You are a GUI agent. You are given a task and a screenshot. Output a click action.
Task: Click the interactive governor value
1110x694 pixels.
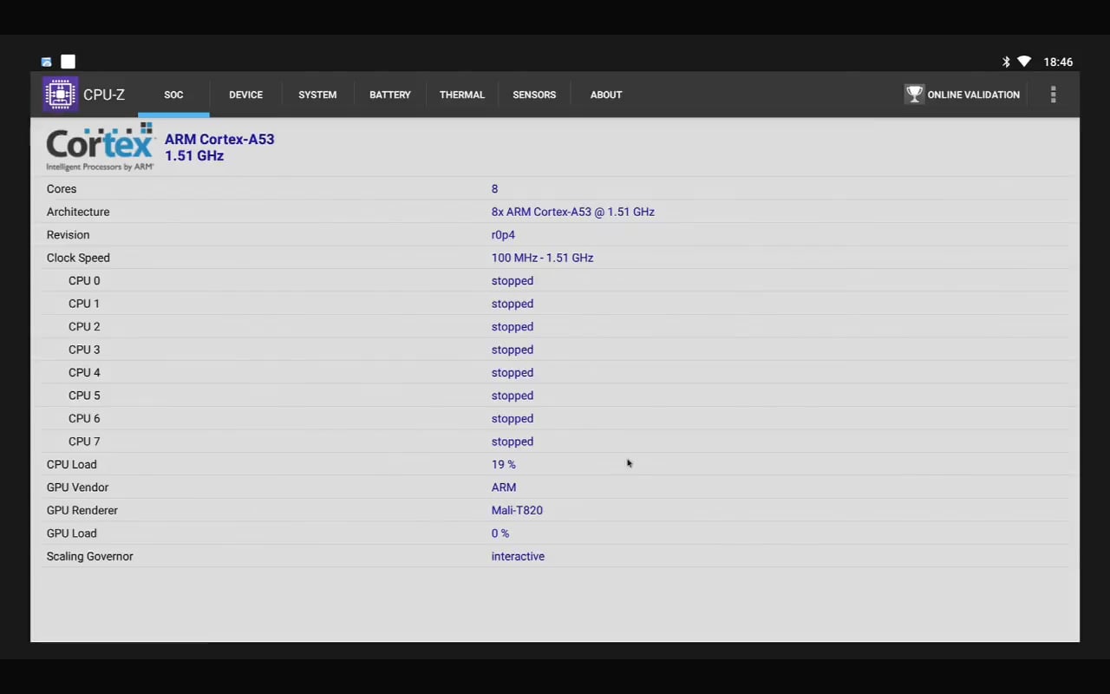518,557
